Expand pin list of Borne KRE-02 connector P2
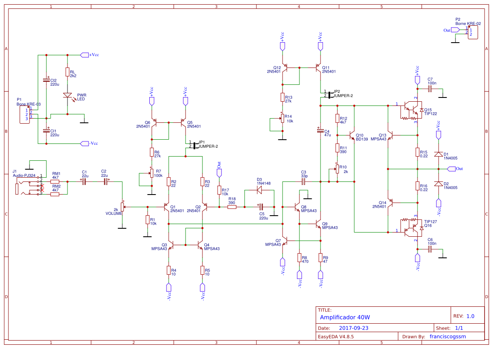The height and width of the screenshot is (349, 493). [472, 32]
